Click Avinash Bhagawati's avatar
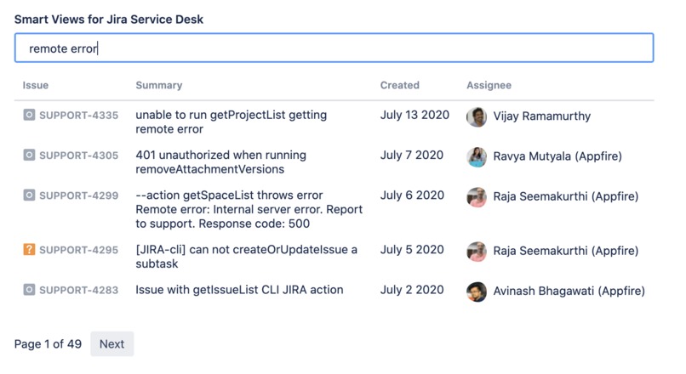This screenshot has height=374, width=686. pyautogui.click(x=477, y=292)
